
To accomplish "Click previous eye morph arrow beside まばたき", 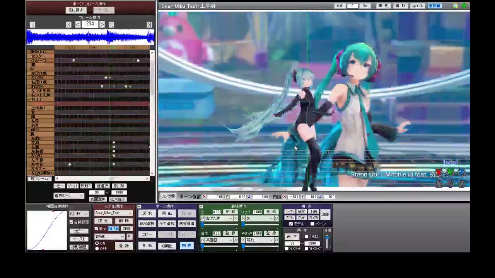I will [203, 219].
